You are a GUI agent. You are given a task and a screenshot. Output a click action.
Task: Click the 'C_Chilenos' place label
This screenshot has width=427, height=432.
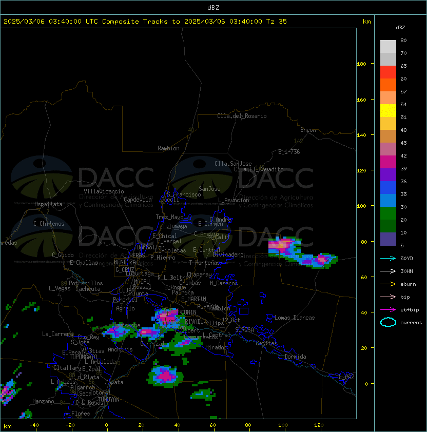tap(49, 224)
